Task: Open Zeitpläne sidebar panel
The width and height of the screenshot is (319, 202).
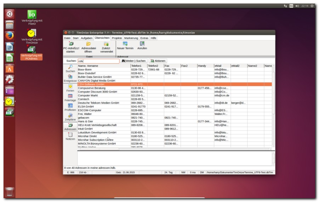Action: pos(70,117)
